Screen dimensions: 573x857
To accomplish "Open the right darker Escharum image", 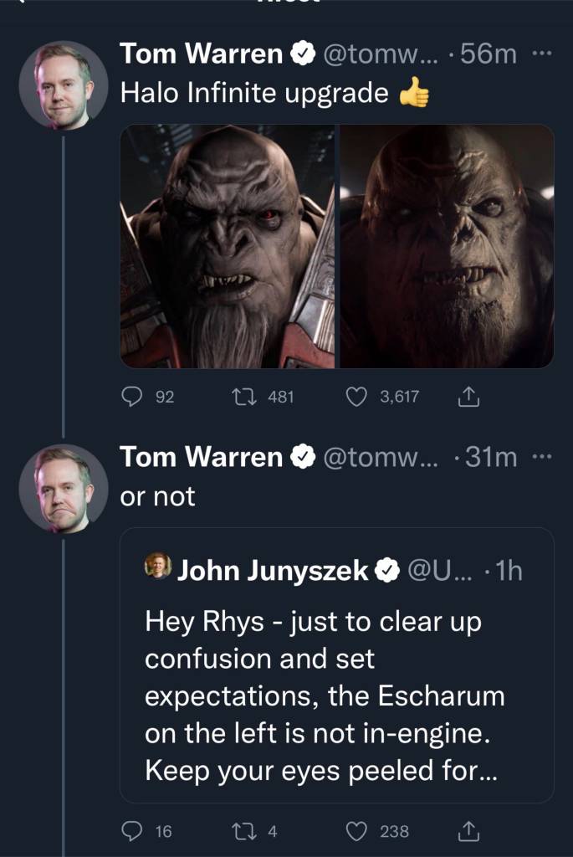I will 446,246.
